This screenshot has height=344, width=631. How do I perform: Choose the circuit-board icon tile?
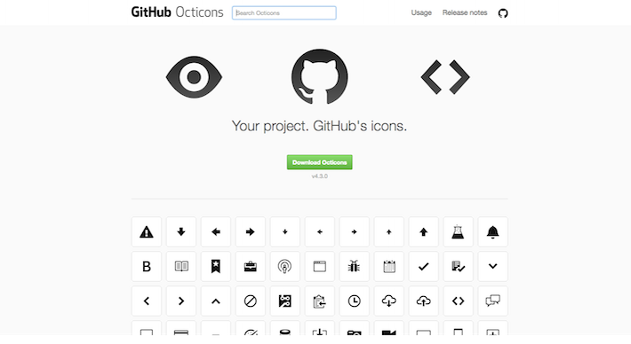point(285,301)
